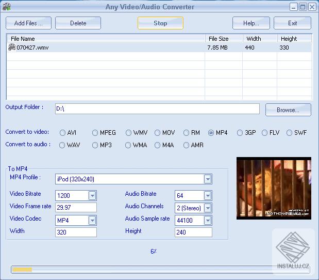The width and height of the screenshot is (319, 280).
Task: Expand the MP4 Profile dropdown
Action: click(207, 179)
